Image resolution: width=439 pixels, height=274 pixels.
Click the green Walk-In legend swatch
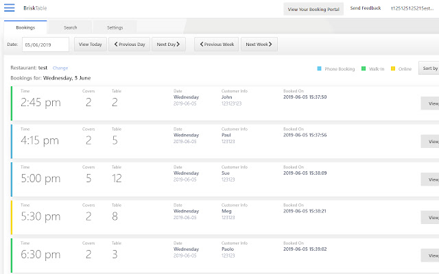pos(364,68)
